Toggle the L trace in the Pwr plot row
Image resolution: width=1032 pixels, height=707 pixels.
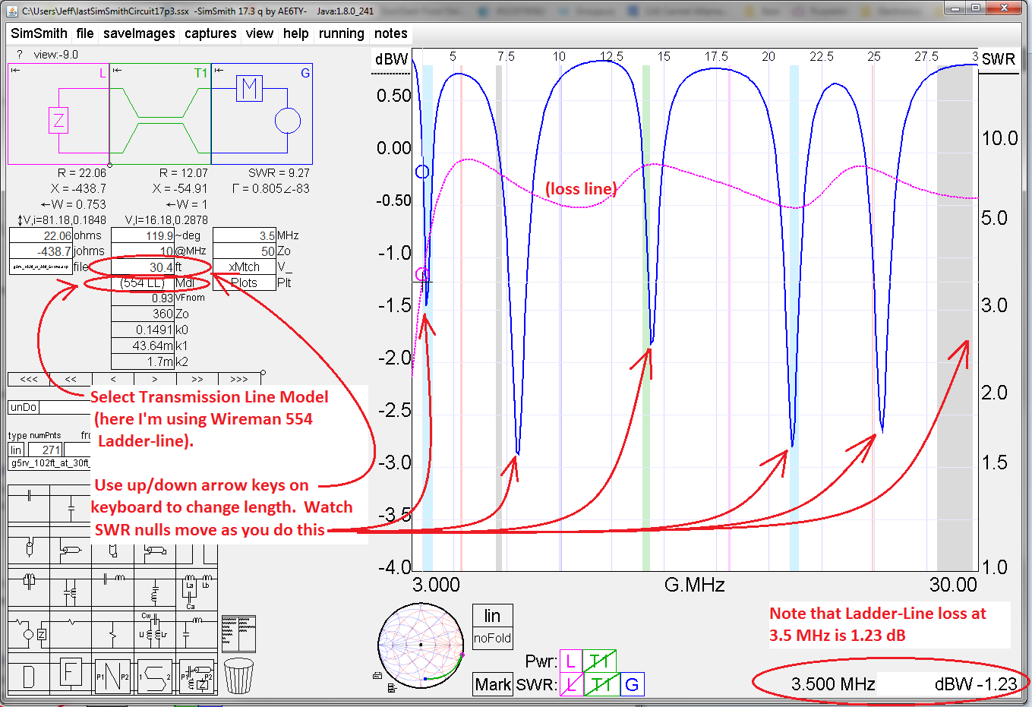(571, 661)
